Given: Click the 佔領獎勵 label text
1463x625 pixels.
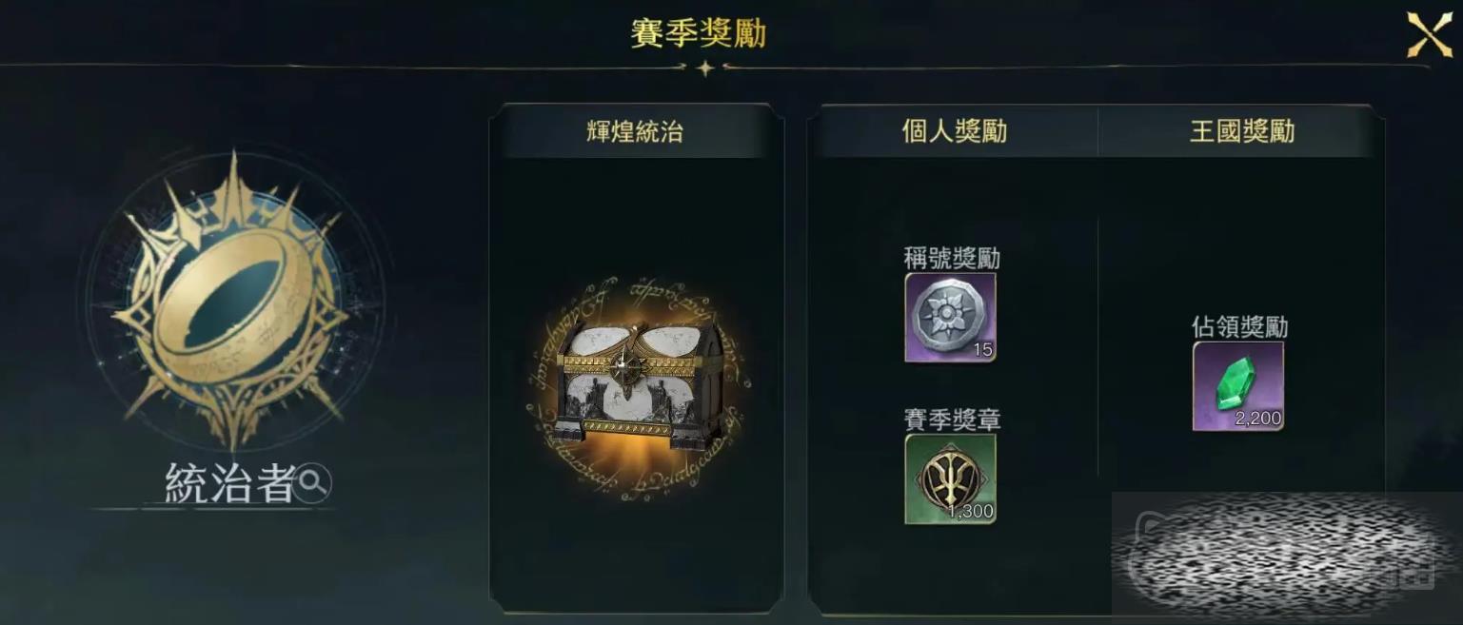Looking at the screenshot, I should click(x=1240, y=327).
